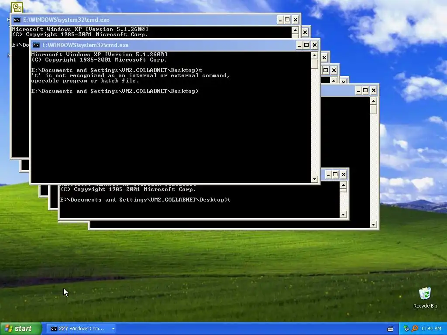The width and height of the screenshot is (447, 335).
Task: Open the Start menu
Action: click(21, 328)
